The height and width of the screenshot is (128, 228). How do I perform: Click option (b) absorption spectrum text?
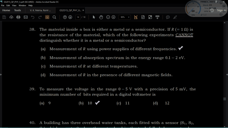[117, 58]
